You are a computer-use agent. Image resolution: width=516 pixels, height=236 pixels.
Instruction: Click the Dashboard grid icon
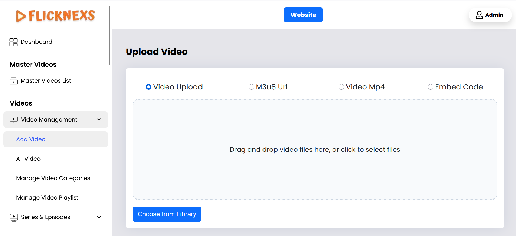pyautogui.click(x=14, y=42)
